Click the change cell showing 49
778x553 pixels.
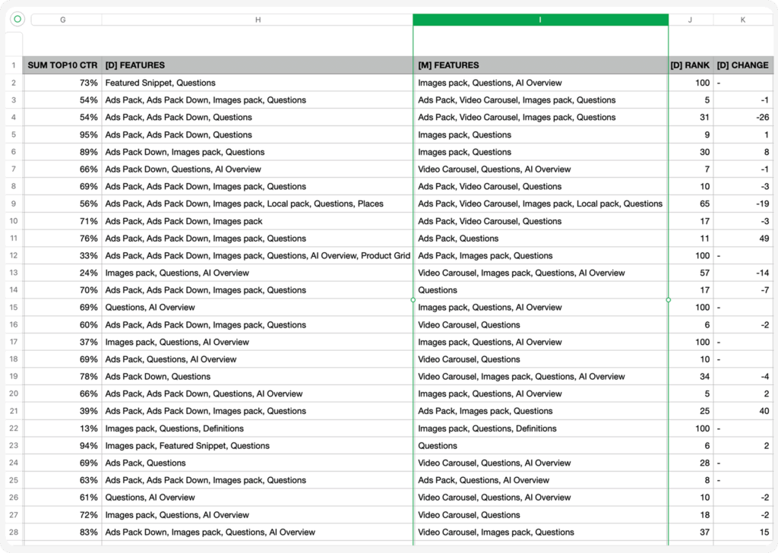pos(742,239)
